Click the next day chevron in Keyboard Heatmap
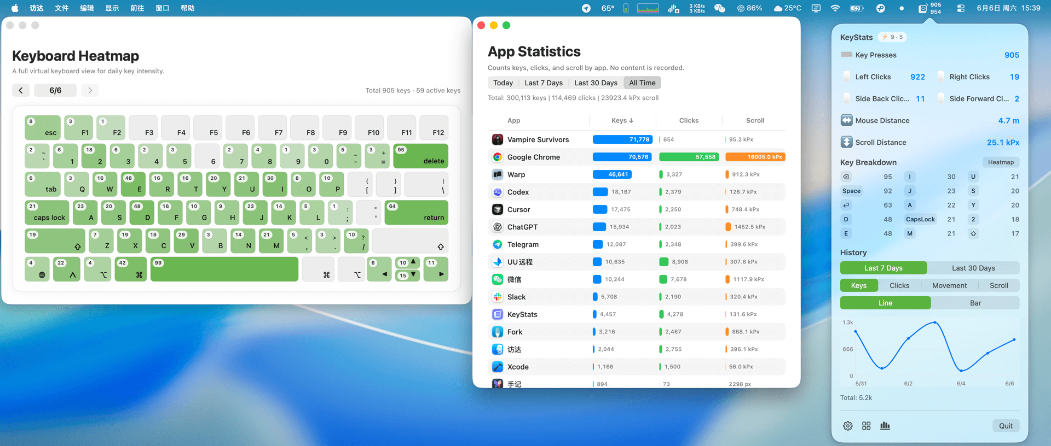The width and height of the screenshot is (1051, 446). pyautogui.click(x=90, y=90)
